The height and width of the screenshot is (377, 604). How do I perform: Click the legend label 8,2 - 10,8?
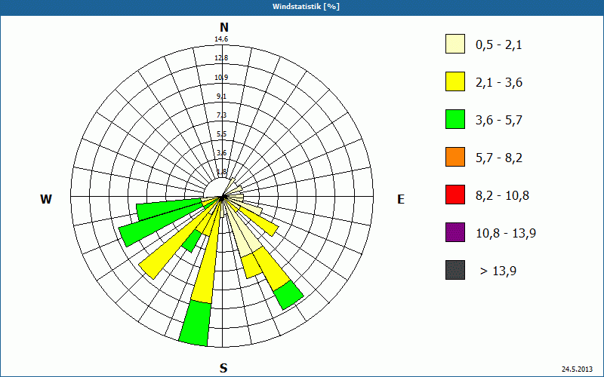pos(502,196)
